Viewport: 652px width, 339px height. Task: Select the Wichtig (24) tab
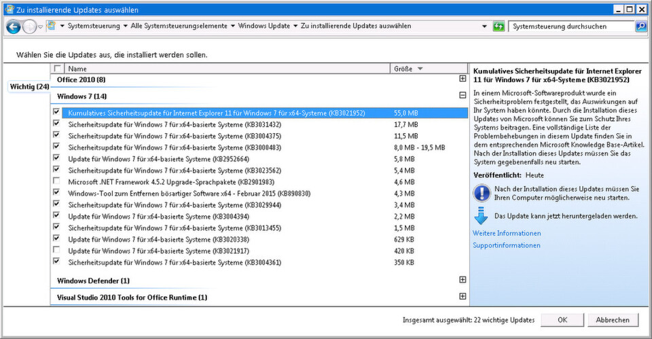point(29,86)
